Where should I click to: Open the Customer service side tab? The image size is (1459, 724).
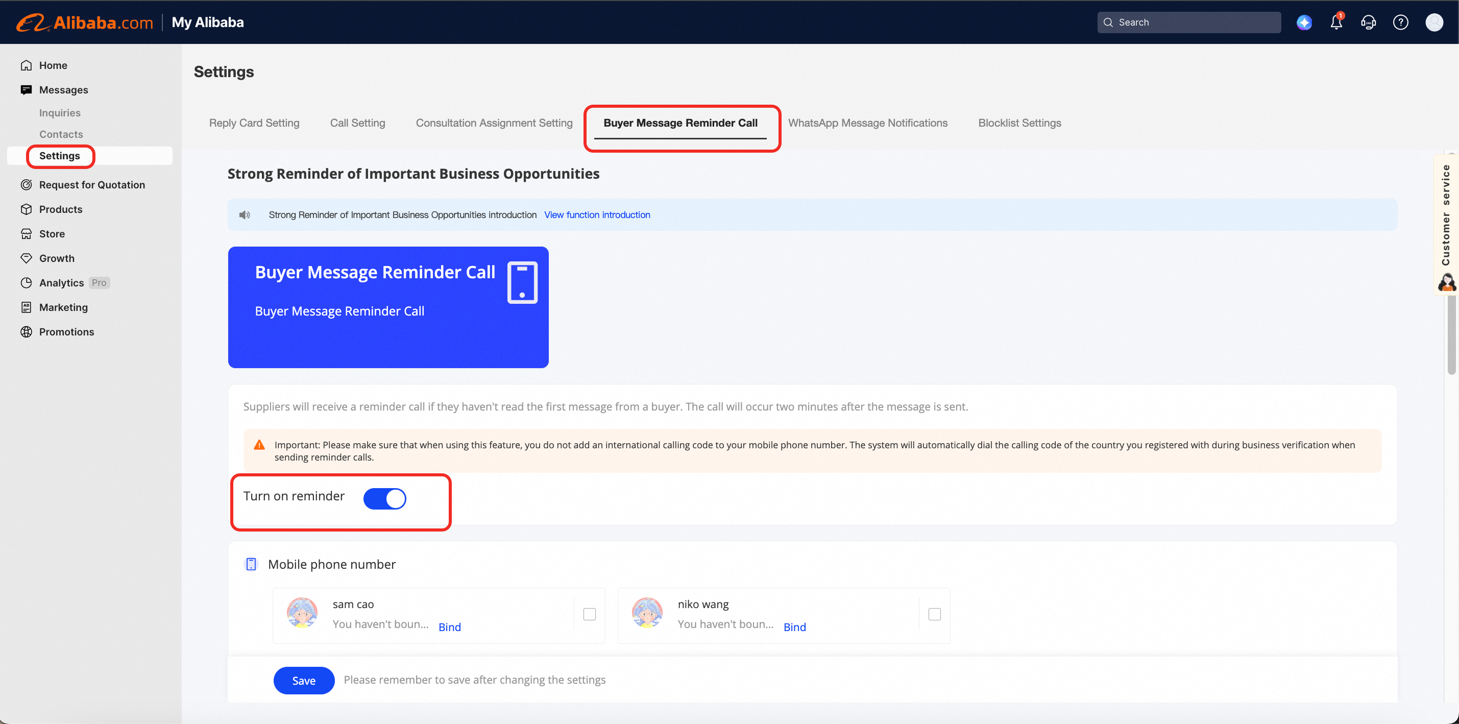1446,225
